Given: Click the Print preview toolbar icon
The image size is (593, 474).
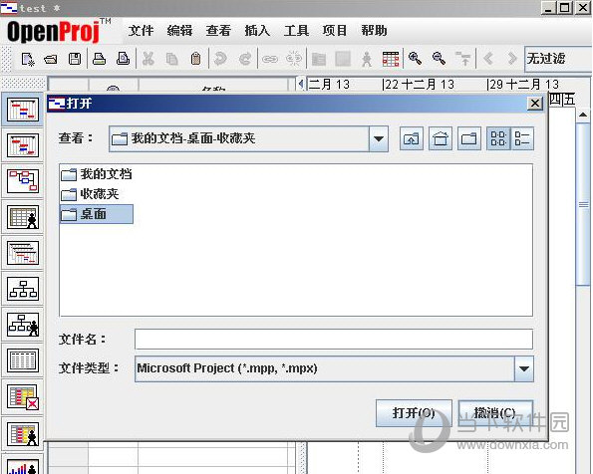Looking at the screenshot, I should coord(123,59).
